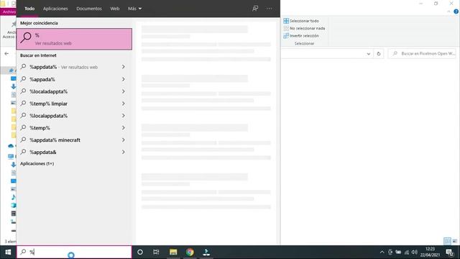Viewport: 460px width, 259px height.
Task: Open the three-dot options in search header
Action: click(269, 9)
